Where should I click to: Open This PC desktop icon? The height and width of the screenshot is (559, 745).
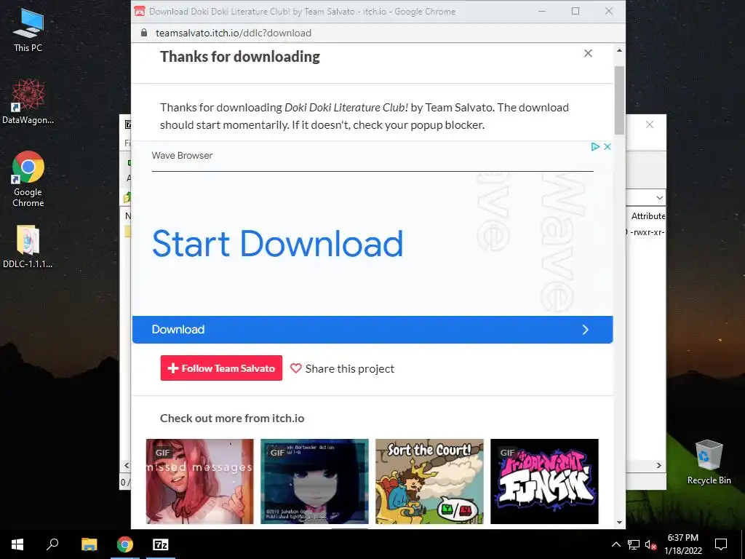28,29
